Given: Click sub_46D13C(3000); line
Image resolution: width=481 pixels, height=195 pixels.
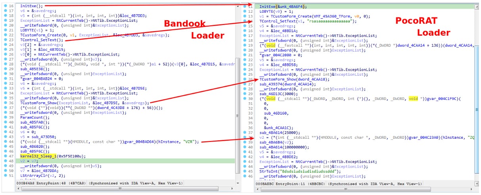Looking at the screenshot, I should [x=278, y=94].
